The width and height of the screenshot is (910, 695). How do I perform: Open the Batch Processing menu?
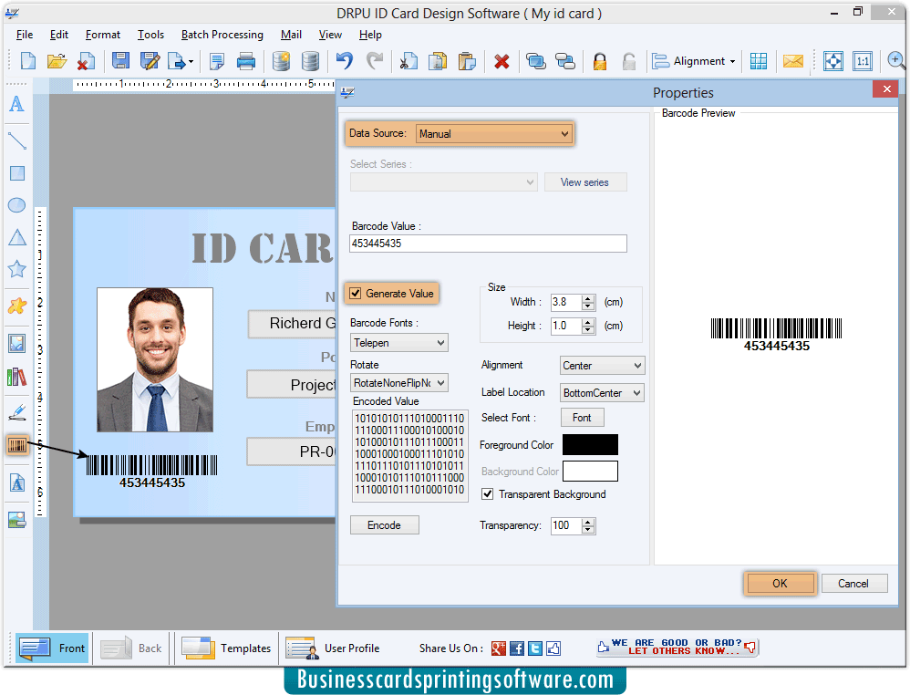tap(222, 35)
